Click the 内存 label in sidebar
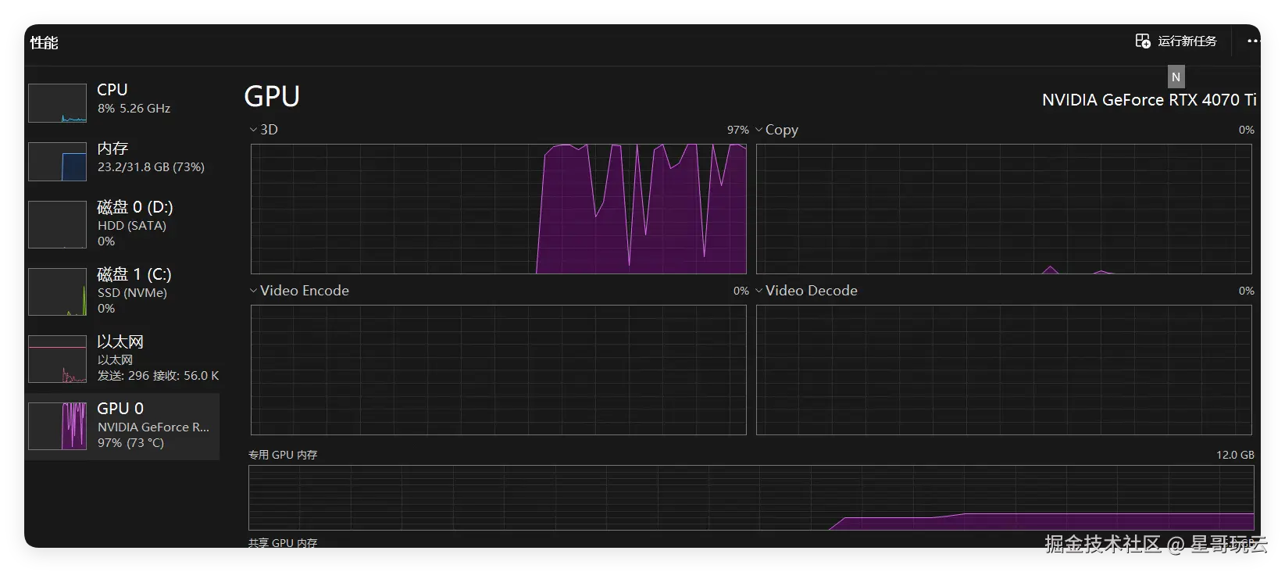The height and width of the screenshot is (572, 1285). click(112, 148)
